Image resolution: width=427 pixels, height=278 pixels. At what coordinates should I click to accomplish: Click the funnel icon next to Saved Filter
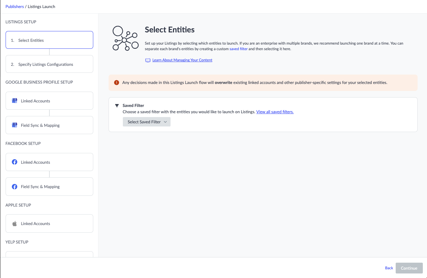pos(117,106)
